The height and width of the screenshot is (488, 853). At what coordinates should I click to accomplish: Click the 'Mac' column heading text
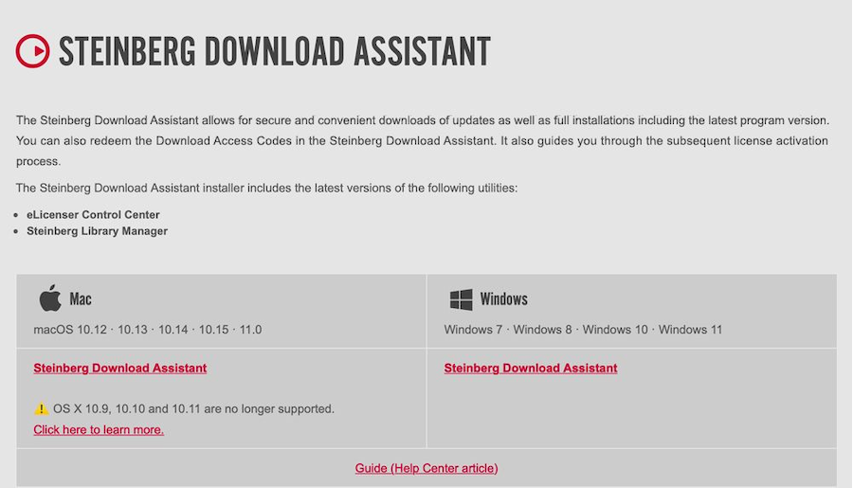[81, 299]
